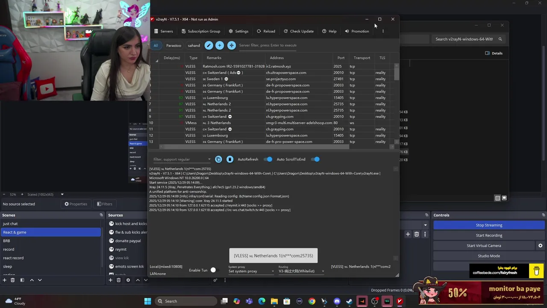
Task: Click the Reload menu item
Action: click(266, 31)
